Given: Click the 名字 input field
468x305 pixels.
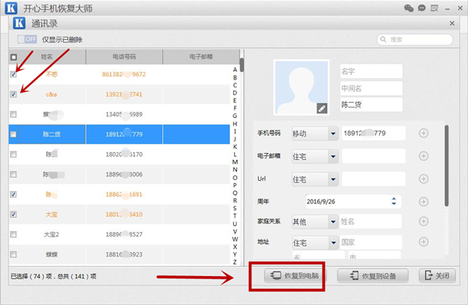Looking at the screenshot, I should pyautogui.click(x=371, y=71).
